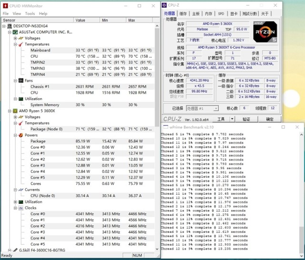
Task: Click the Value column header
Action: (87, 20)
